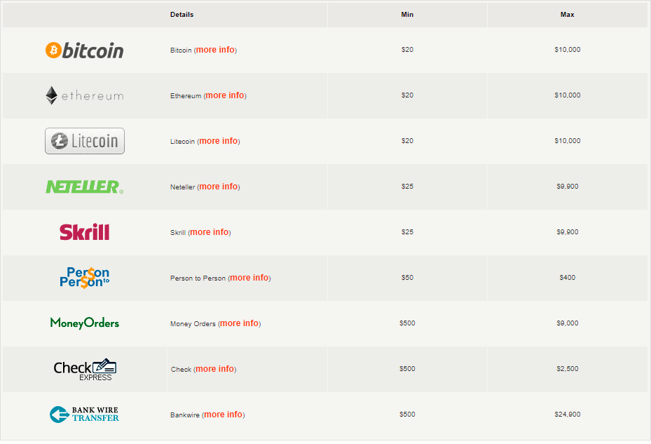The height and width of the screenshot is (444, 651).
Task: Open more info for Check
Action: (x=214, y=369)
